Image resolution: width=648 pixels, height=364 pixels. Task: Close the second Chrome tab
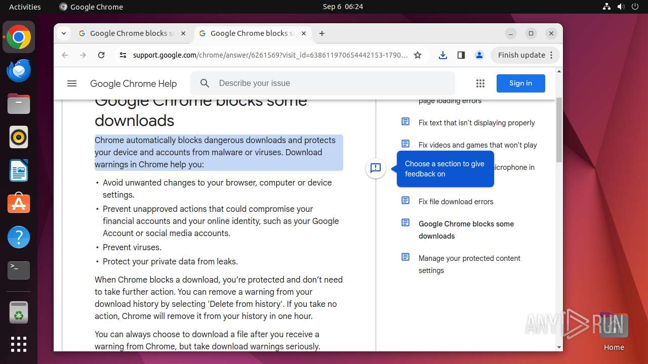(x=304, y=33)
